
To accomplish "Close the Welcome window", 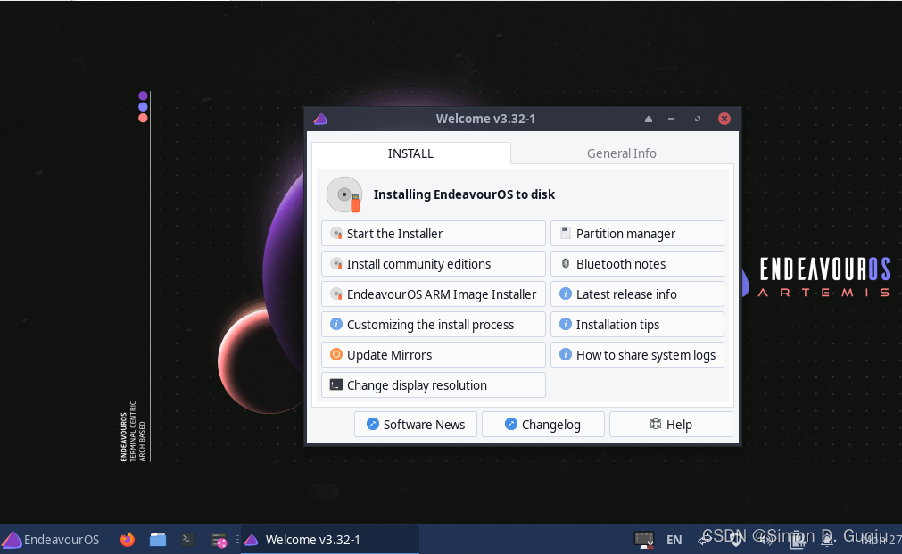I will [724, 119].
